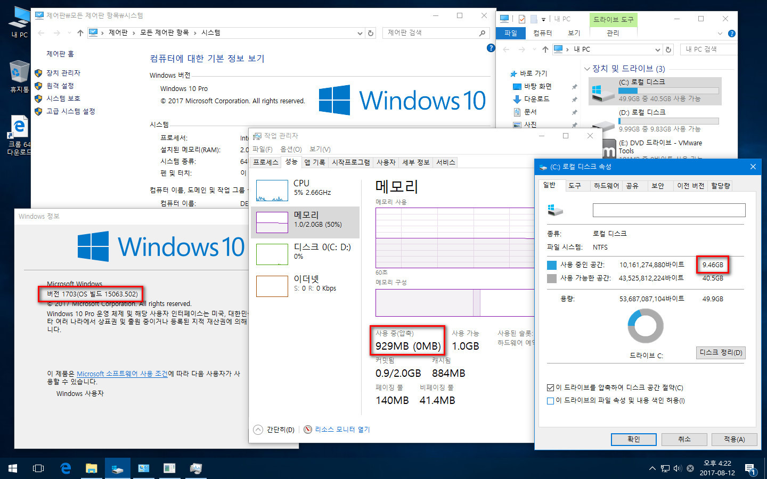Click the Windows Start button
This screenshot has width=767, height=479.
coord(13,468)
